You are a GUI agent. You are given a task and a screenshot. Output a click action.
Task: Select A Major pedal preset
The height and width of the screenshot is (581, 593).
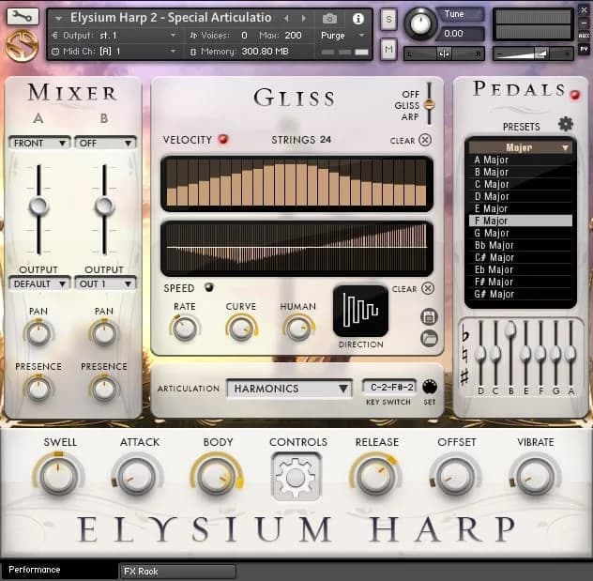click(x=520, y=160)
